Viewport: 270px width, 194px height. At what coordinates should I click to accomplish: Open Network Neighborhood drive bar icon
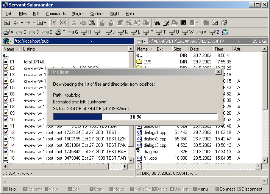click(x=225, y=32)
